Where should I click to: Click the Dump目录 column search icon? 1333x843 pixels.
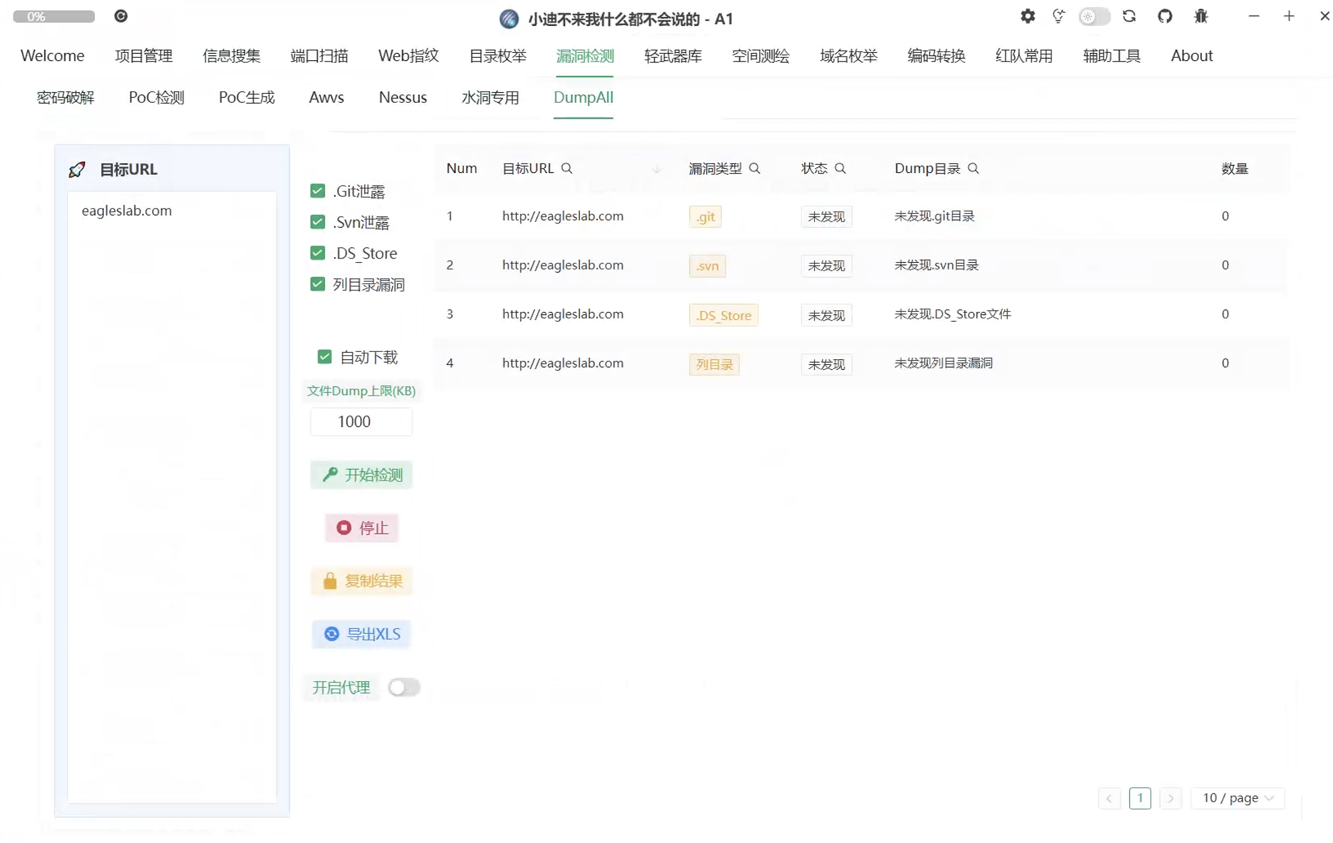click(x=973, y=169)
